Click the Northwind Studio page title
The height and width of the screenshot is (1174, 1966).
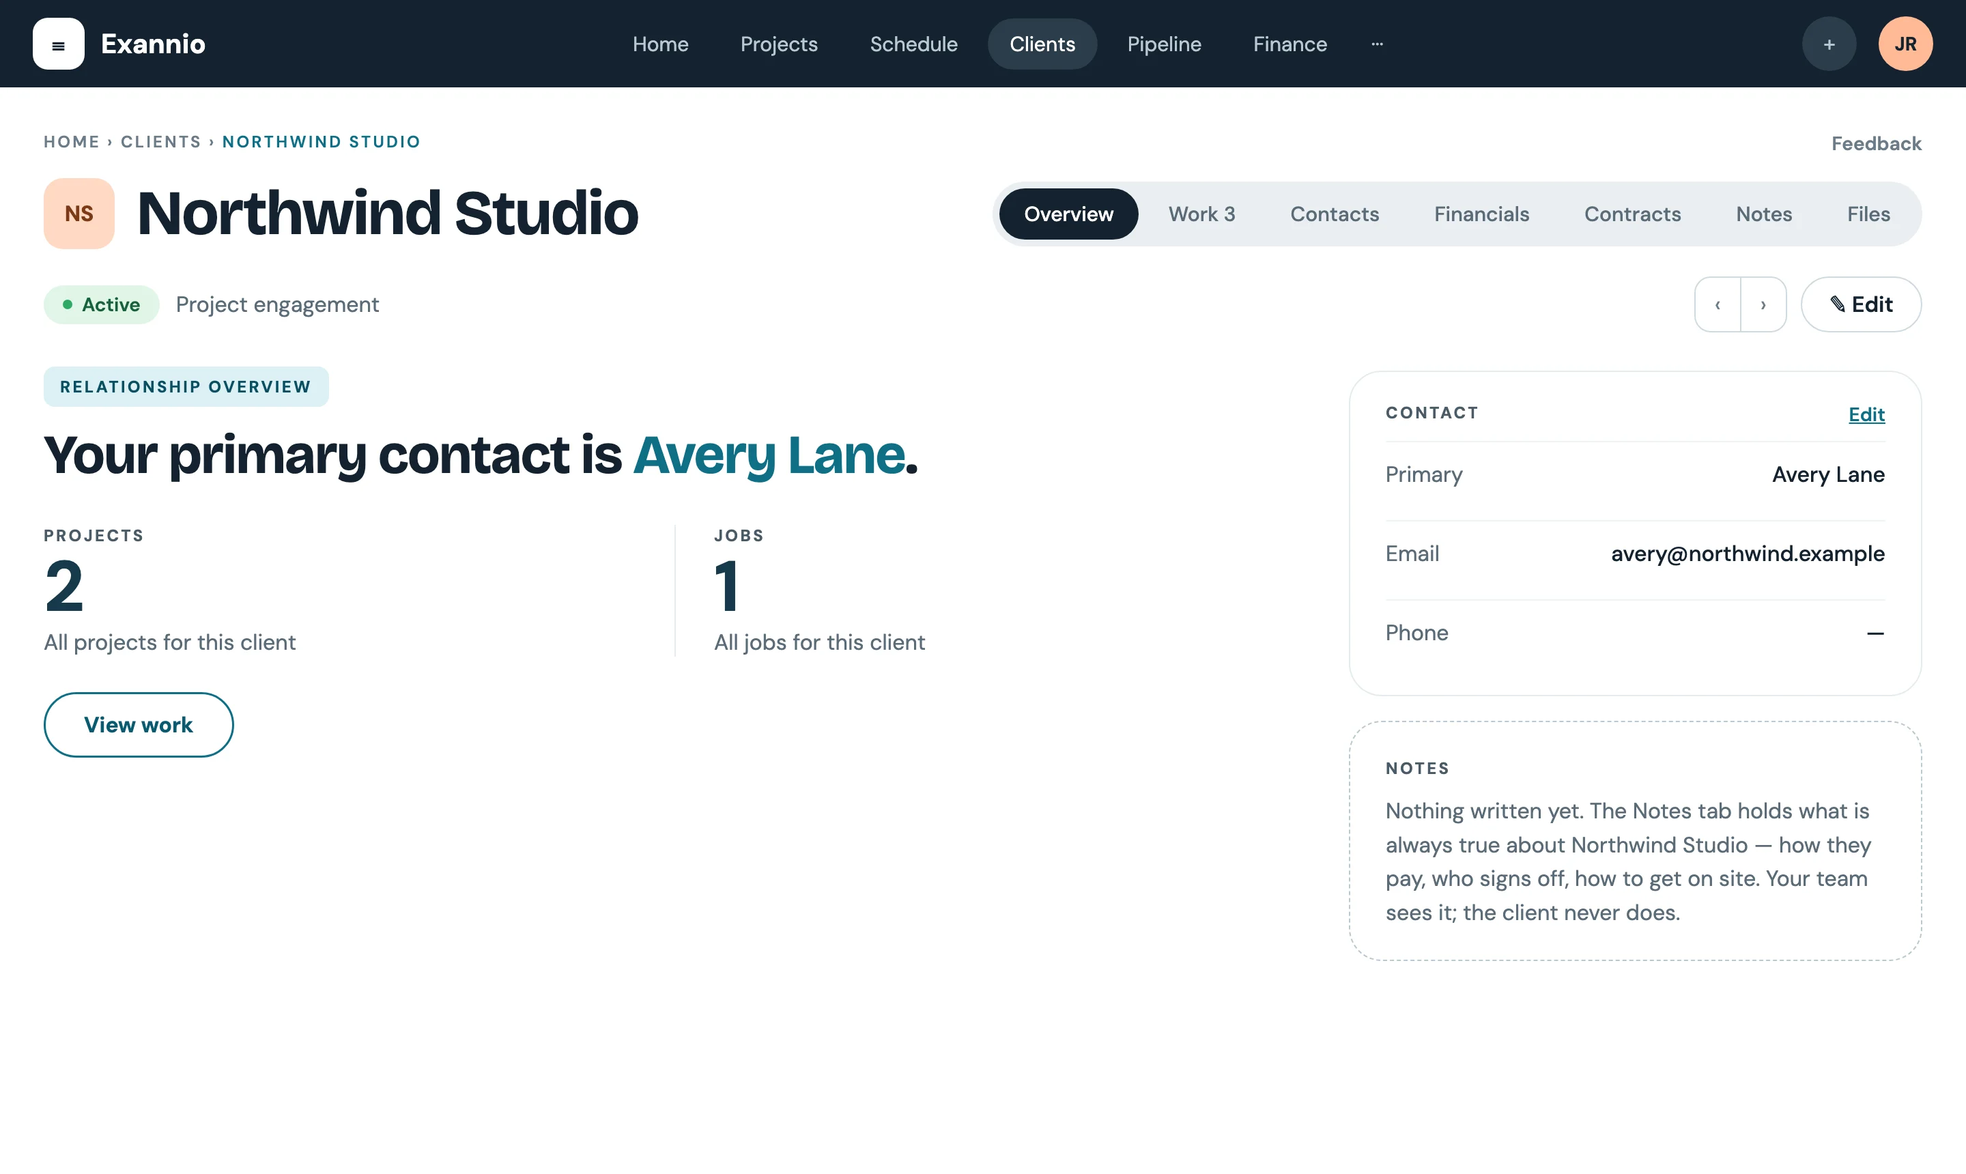click(x=388, y=214)
